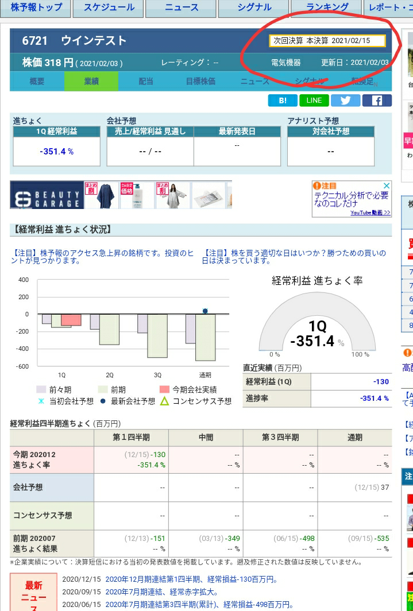Switch to the 概要 tab
413x611 pixels.
pyautogui.click(x=37, y=82)
